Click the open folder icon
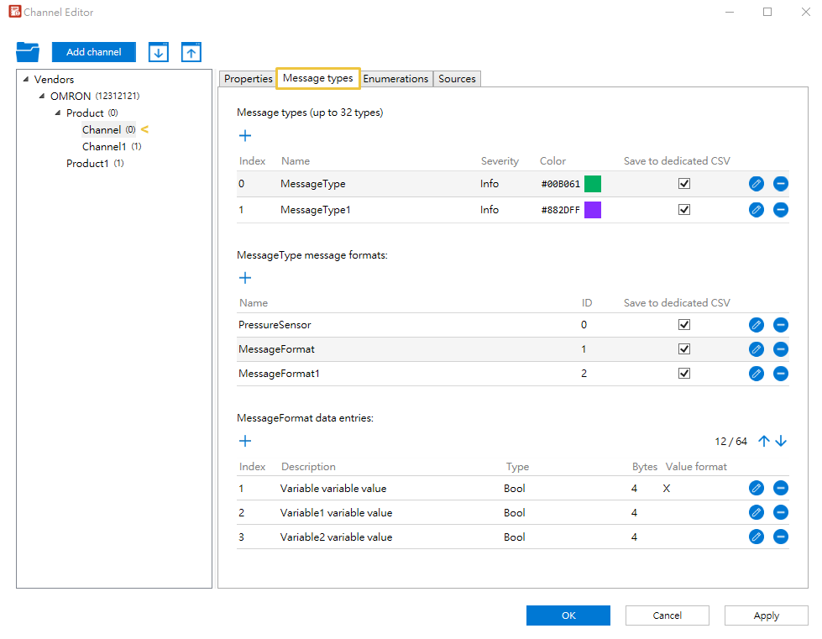Viewport: 822px width, 639px height. coord(28,52)
